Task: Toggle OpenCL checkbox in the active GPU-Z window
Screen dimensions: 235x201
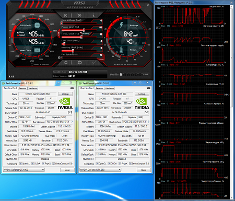Action: pos(97,163)
